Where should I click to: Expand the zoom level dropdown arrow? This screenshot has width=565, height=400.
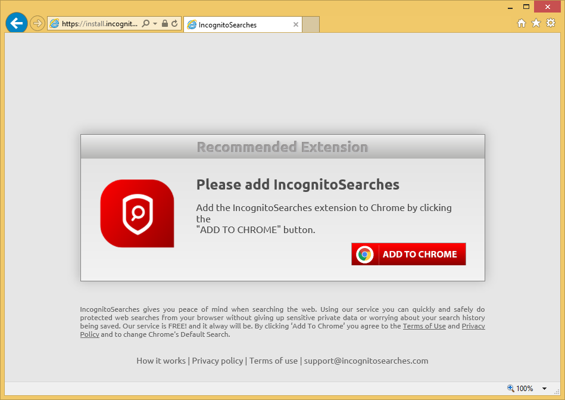545,389
